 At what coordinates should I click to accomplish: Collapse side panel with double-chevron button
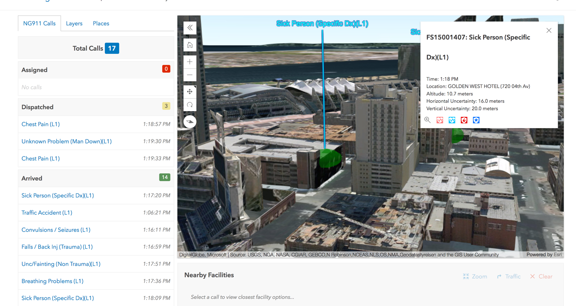(x=190, y=28)
